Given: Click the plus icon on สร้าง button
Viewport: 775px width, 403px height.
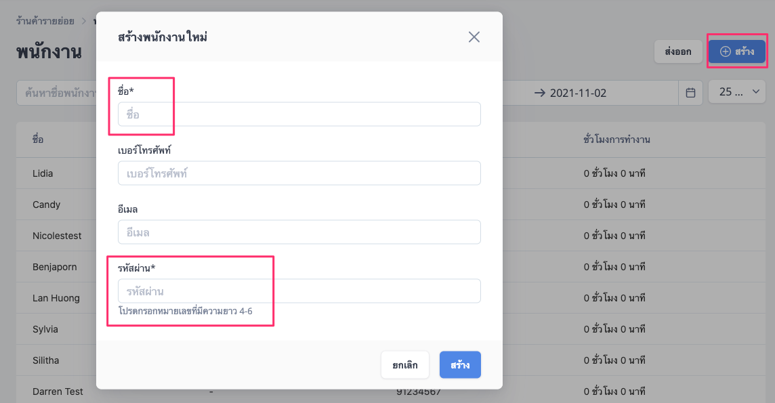Looking at the screenshot, I should tap(725, 51).
